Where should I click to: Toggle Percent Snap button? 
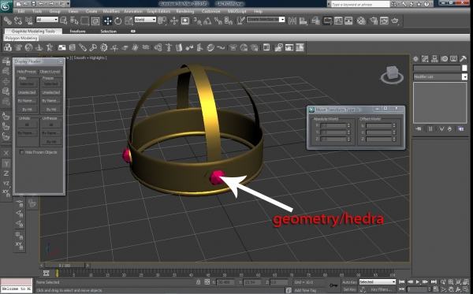218,20
